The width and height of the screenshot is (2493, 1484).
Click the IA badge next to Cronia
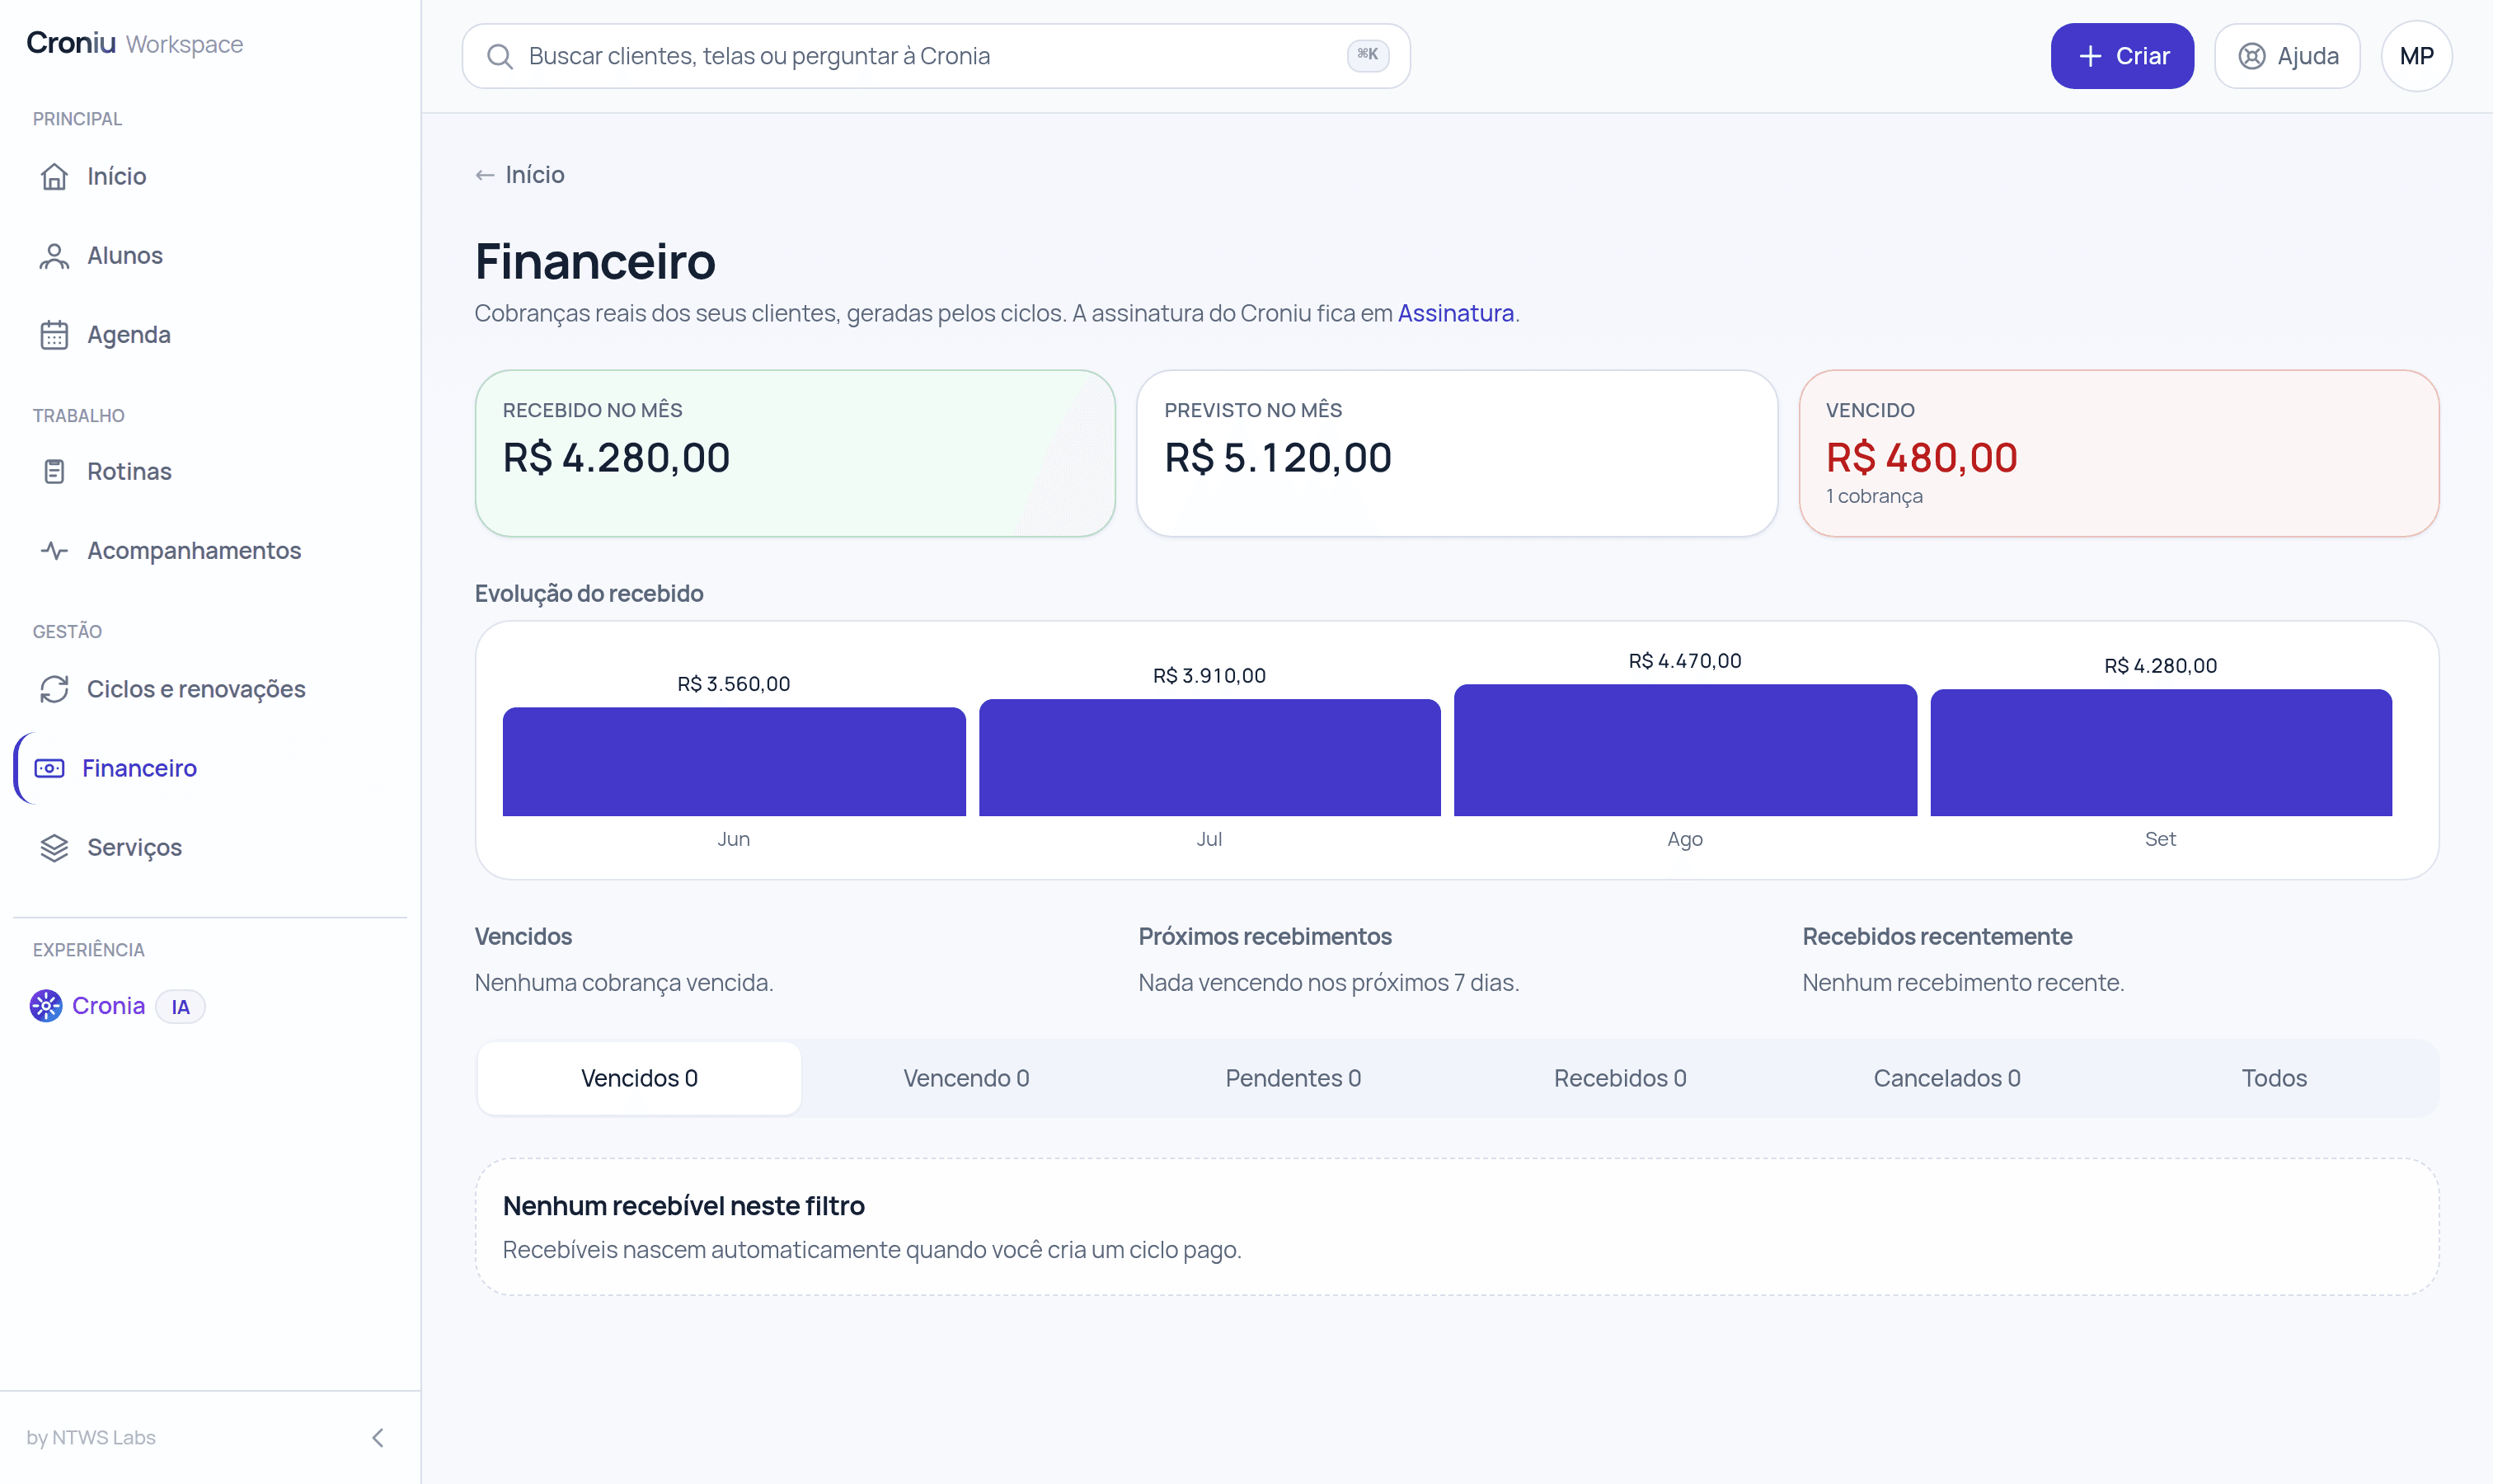(x=180, y=1007)
